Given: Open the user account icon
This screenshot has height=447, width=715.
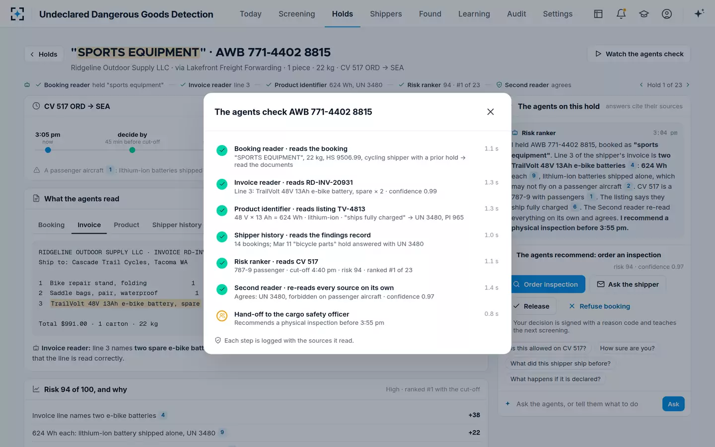Looking at the screenshot, I should click(x=667, y=14).
